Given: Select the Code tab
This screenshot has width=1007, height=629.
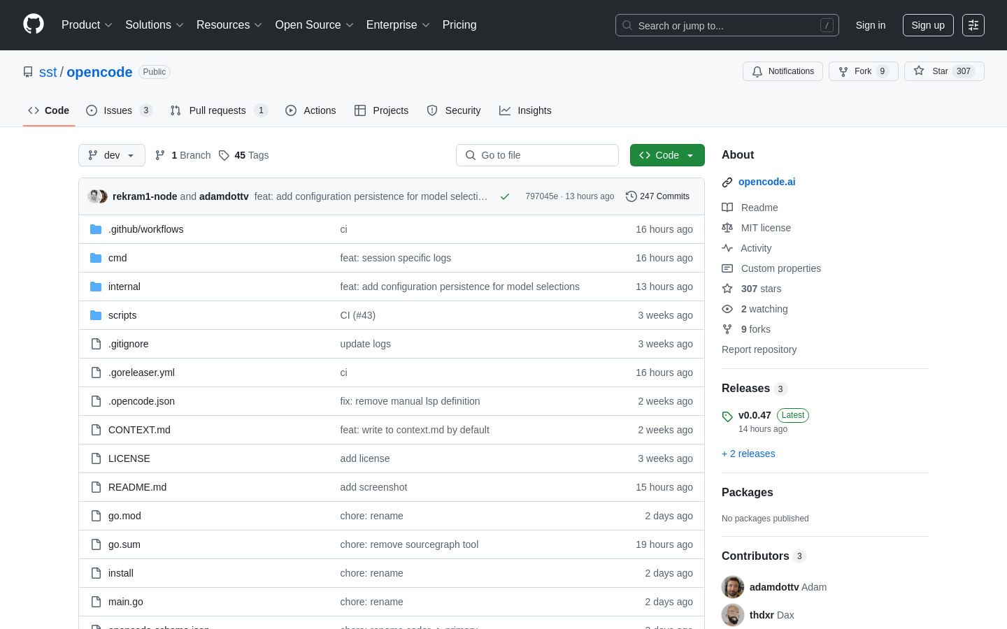Looking at the screenshot, I should click(49, 110).
